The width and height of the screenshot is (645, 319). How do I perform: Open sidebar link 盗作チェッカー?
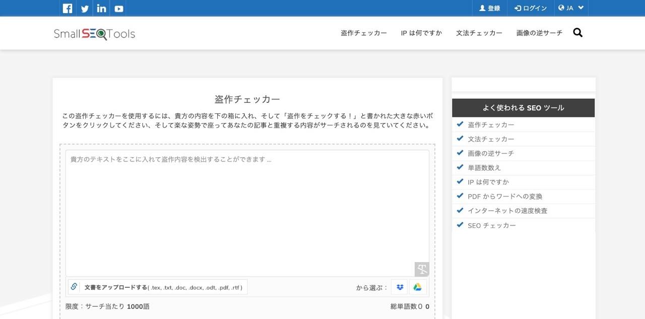(491, 124)
